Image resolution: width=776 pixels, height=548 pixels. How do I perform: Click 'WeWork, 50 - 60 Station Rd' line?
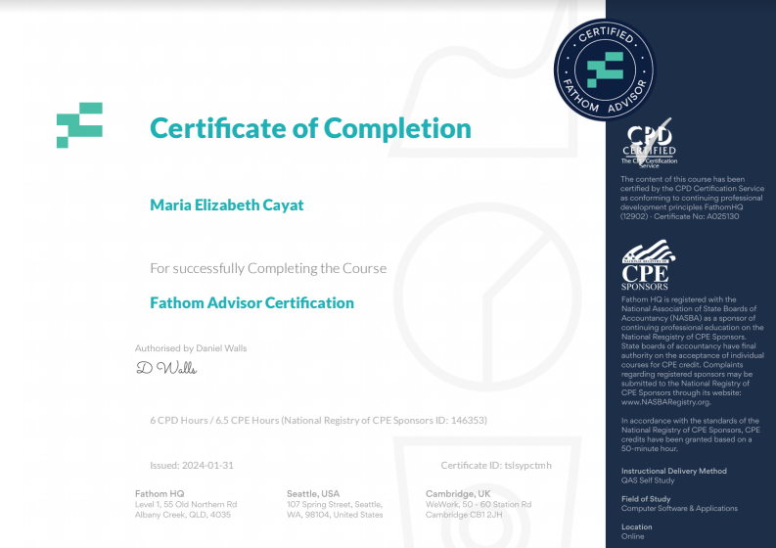[479, 504]
